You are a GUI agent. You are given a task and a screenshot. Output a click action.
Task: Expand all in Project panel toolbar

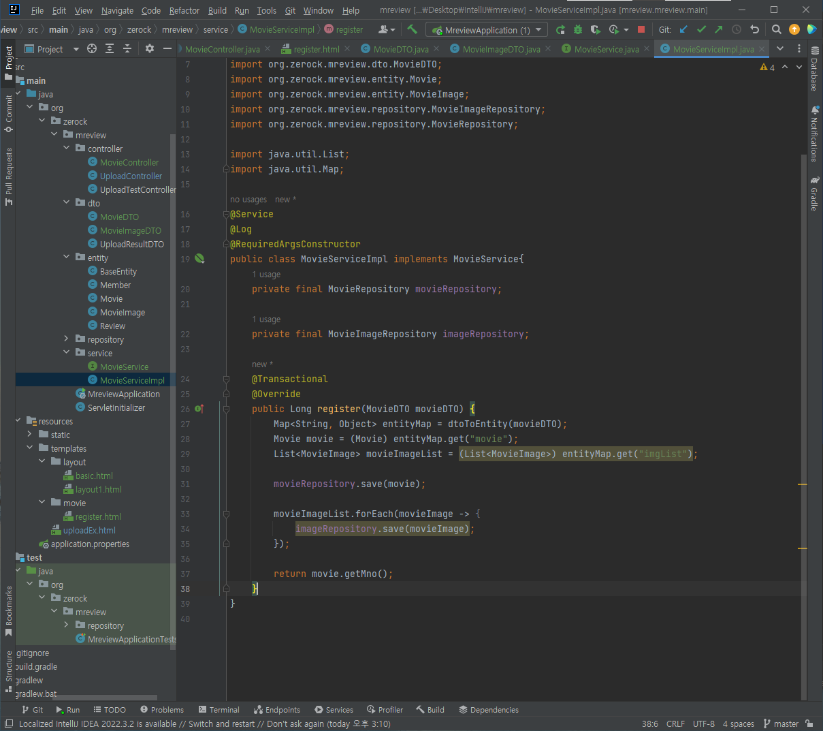click(x=110, y=49)
